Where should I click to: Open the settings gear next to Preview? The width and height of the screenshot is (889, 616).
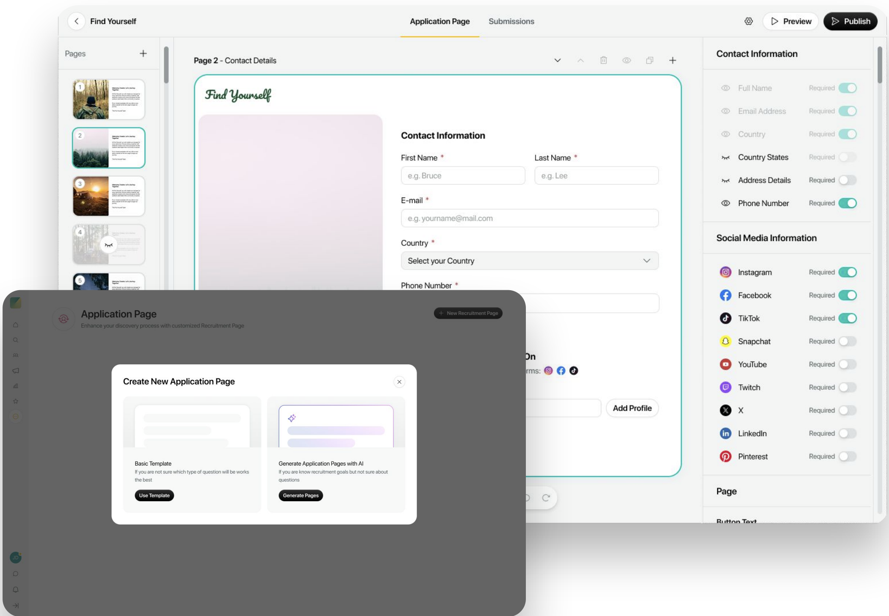pyautogui.click(x=749, y=21)
